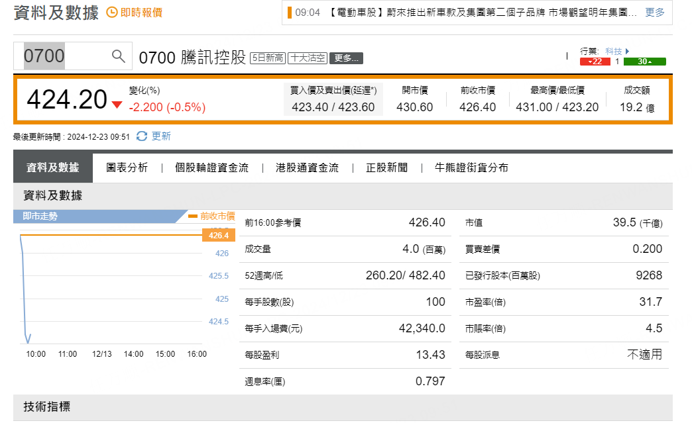Click the green 30 advancers badge

[x=644, y=62]
